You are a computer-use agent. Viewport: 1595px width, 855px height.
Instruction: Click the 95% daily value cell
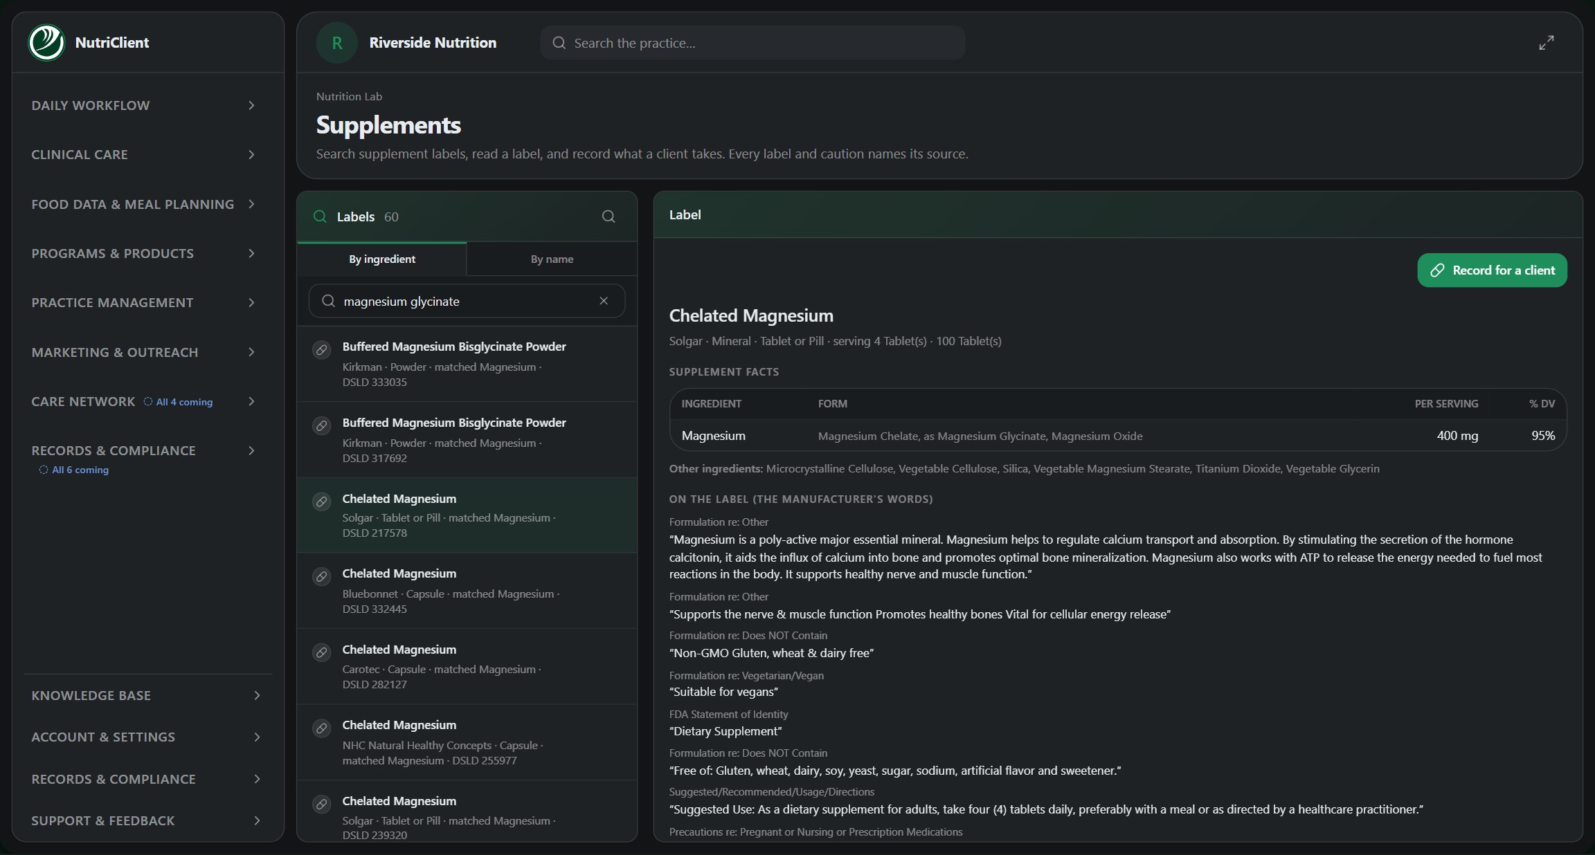1543,436
